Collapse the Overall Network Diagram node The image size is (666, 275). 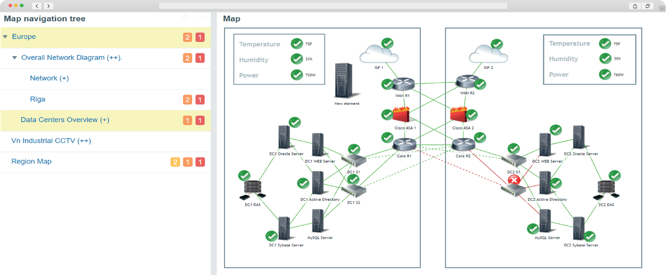coord(15,58)
